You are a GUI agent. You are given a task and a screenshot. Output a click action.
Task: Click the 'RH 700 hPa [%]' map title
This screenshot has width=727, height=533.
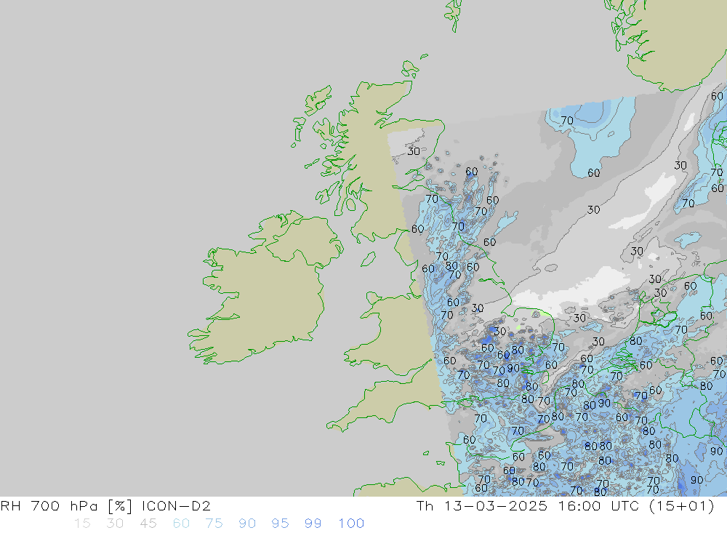tap(67, 505)
